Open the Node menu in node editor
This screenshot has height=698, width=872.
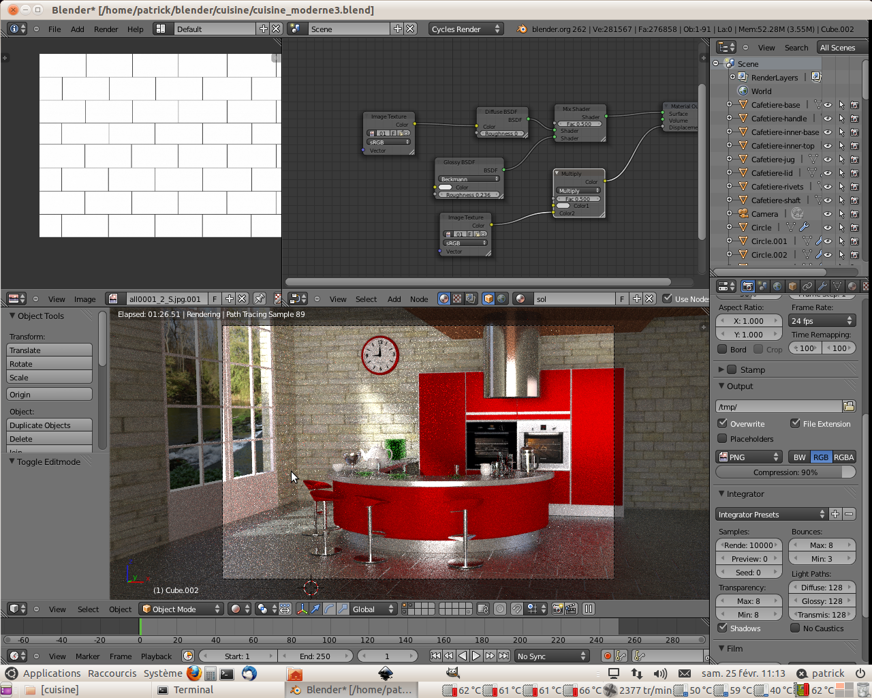pyautogui.click(x=419, y=299)
